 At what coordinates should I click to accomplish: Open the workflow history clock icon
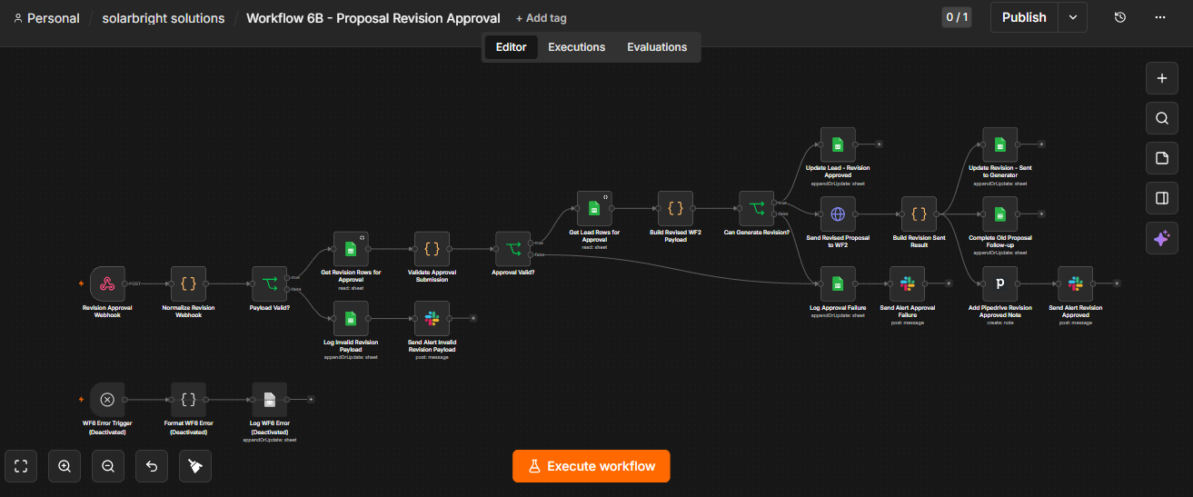click(1120, 17)
